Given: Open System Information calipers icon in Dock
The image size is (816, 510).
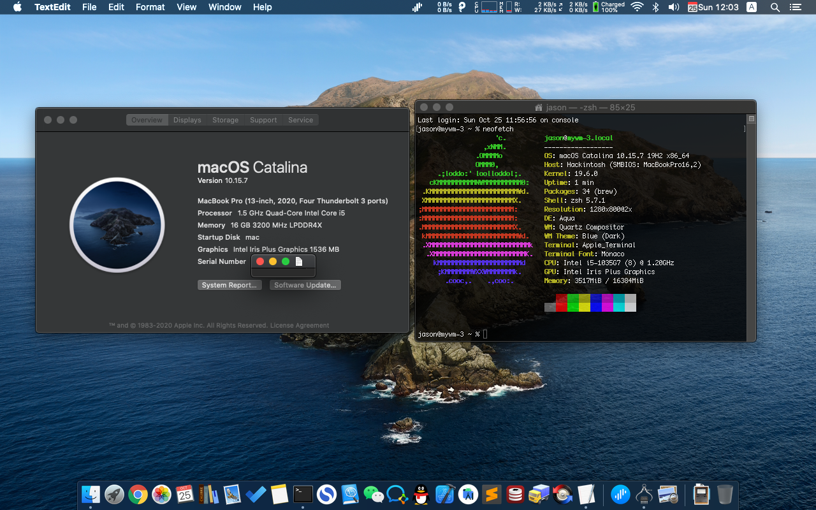Looking at the screenshot, I should click(644, 494).
